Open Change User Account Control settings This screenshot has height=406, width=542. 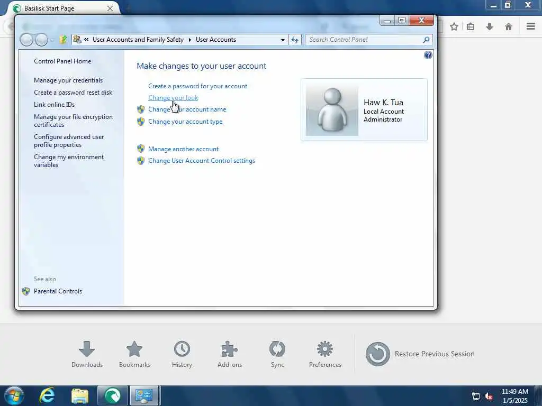(x=202, y=161)
